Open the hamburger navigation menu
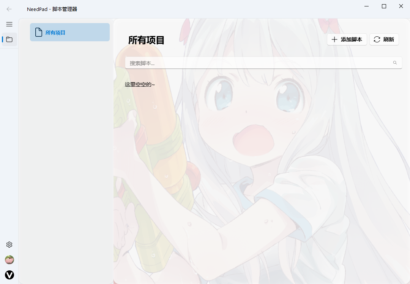The image size is (410, 284). (9, 24)
